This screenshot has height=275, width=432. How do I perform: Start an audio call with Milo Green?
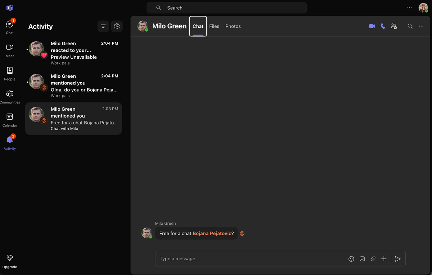click(x=382, y=26)
